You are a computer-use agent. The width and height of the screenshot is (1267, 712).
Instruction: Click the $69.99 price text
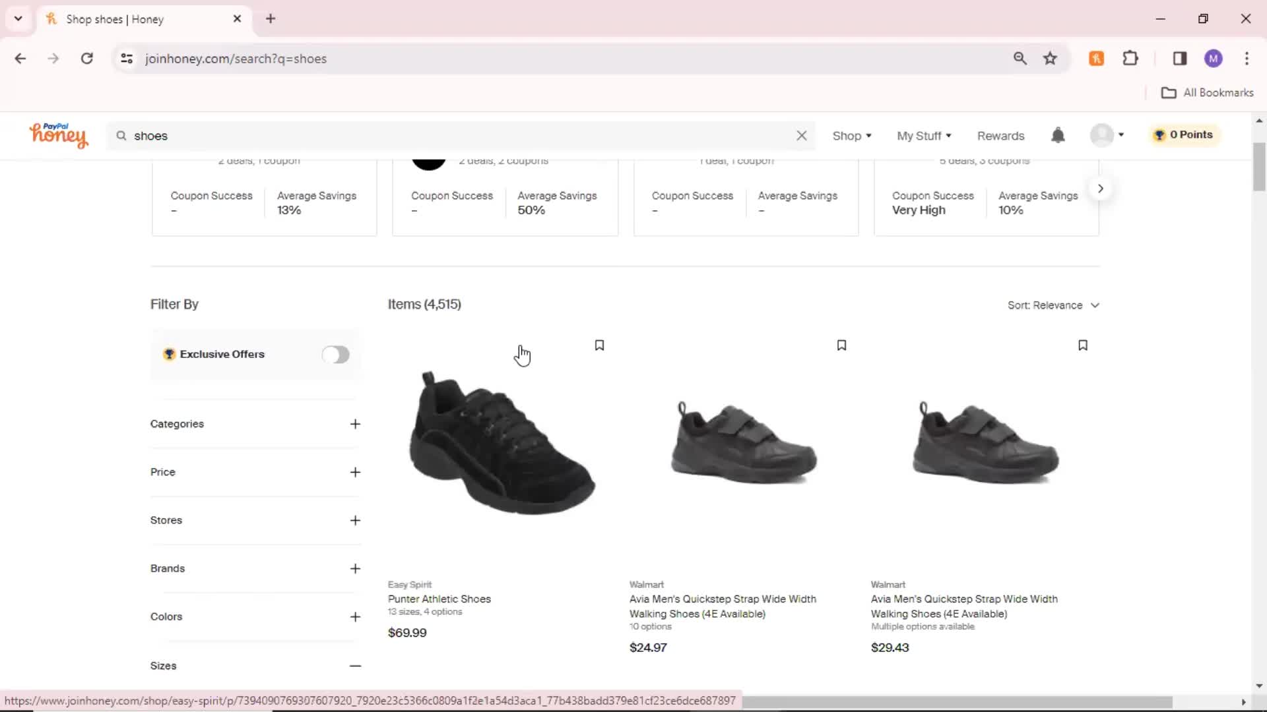(407, 633)
